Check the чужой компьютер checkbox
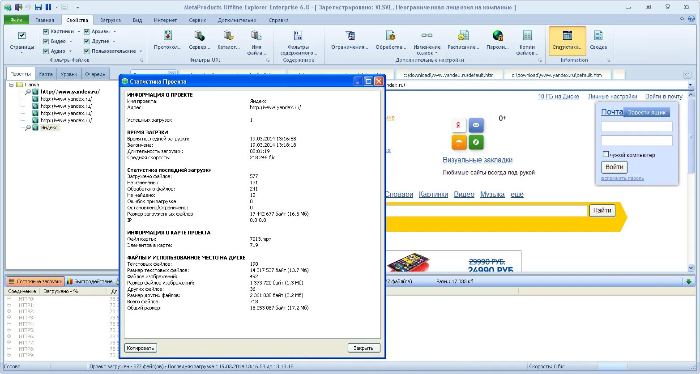Image resolution: width=700 pixels, height=374 pixels. tap(606, 154)
